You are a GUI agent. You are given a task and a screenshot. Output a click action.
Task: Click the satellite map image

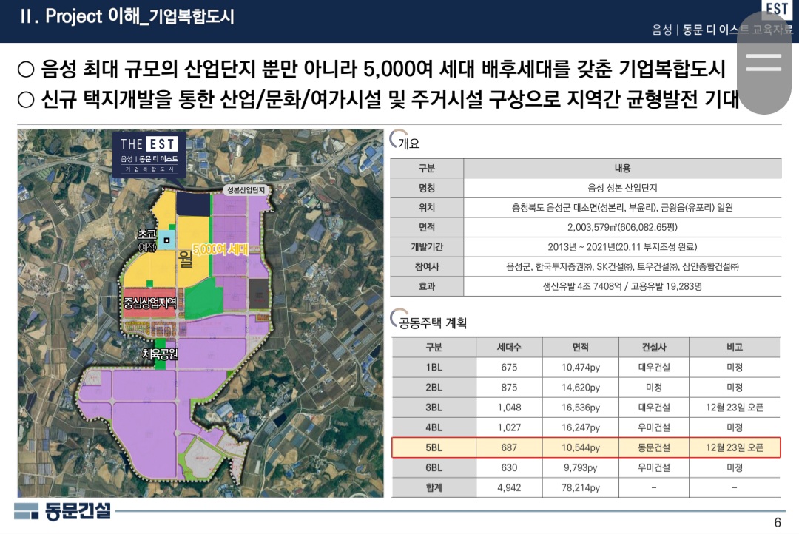pyautogui.click(x=200, y=313)
